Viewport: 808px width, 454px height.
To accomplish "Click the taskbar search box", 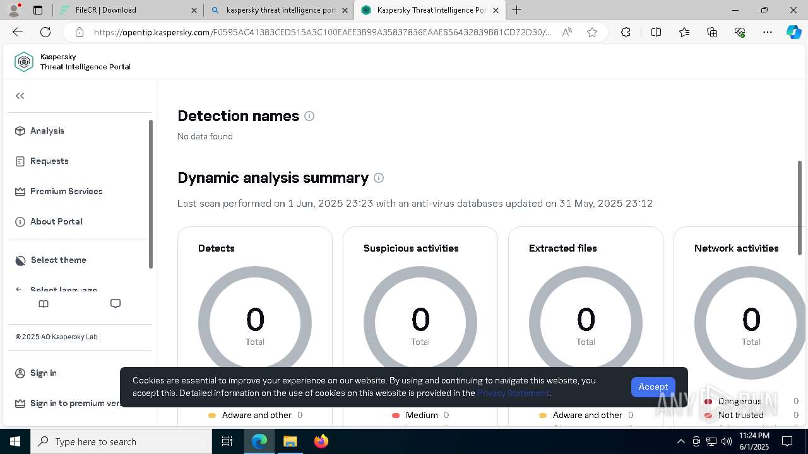I will 121,441.
